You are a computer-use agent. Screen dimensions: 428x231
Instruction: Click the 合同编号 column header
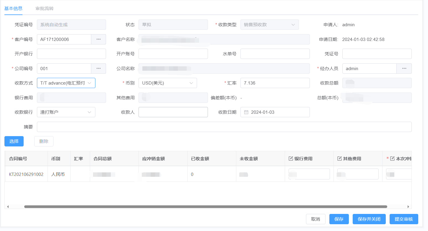tap(26, 159)
